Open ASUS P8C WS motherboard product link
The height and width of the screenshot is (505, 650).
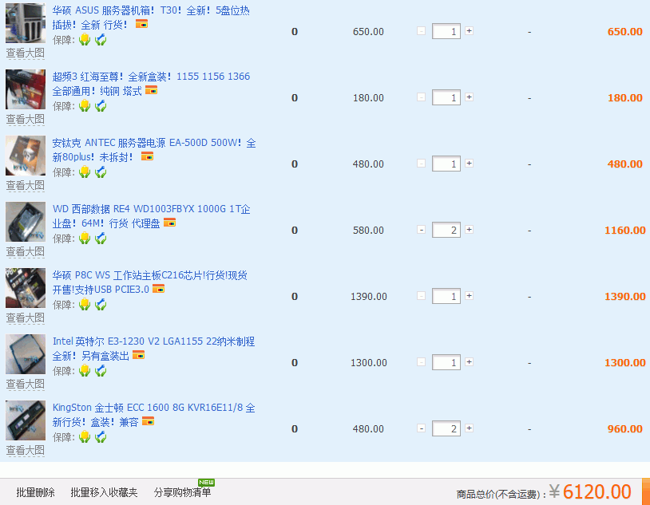click(149, 282)
